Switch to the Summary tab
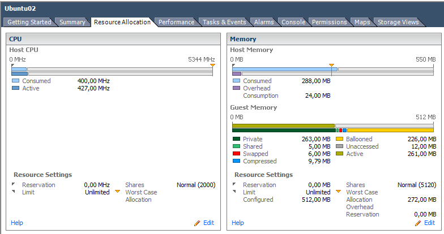This screenshot has height=234, width=444. pos(72,22)
